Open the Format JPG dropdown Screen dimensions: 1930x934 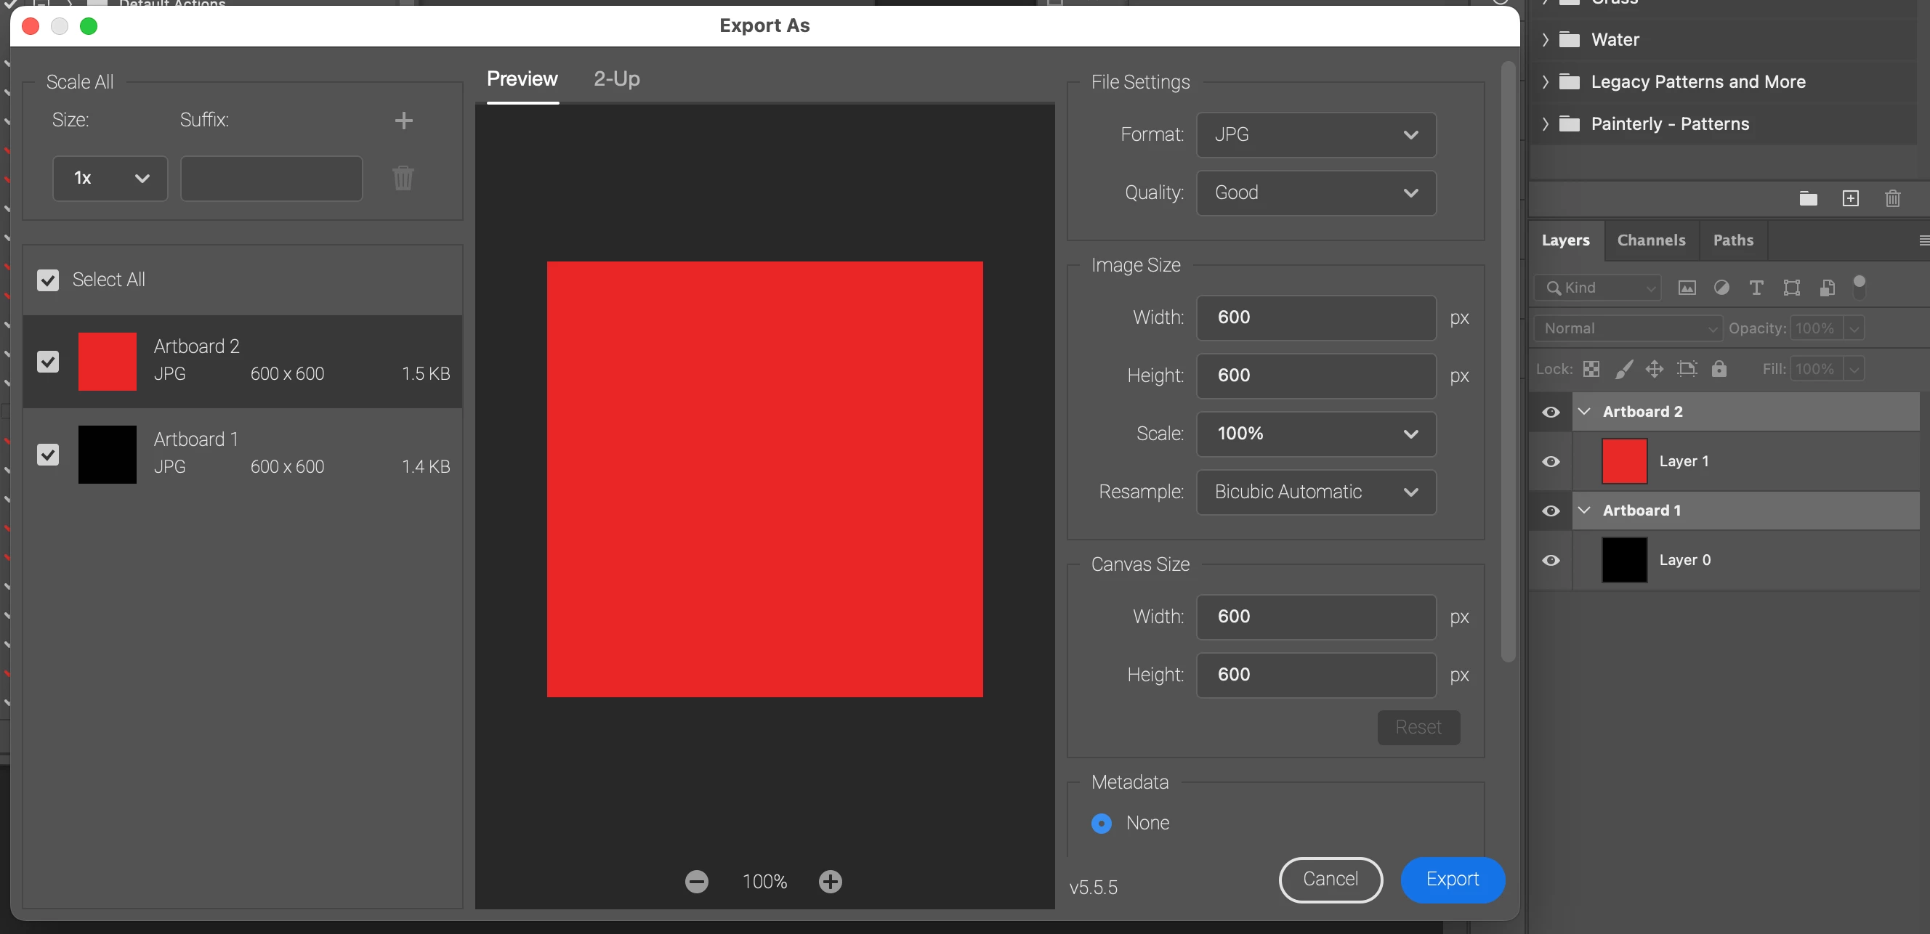coord(1316,135)
